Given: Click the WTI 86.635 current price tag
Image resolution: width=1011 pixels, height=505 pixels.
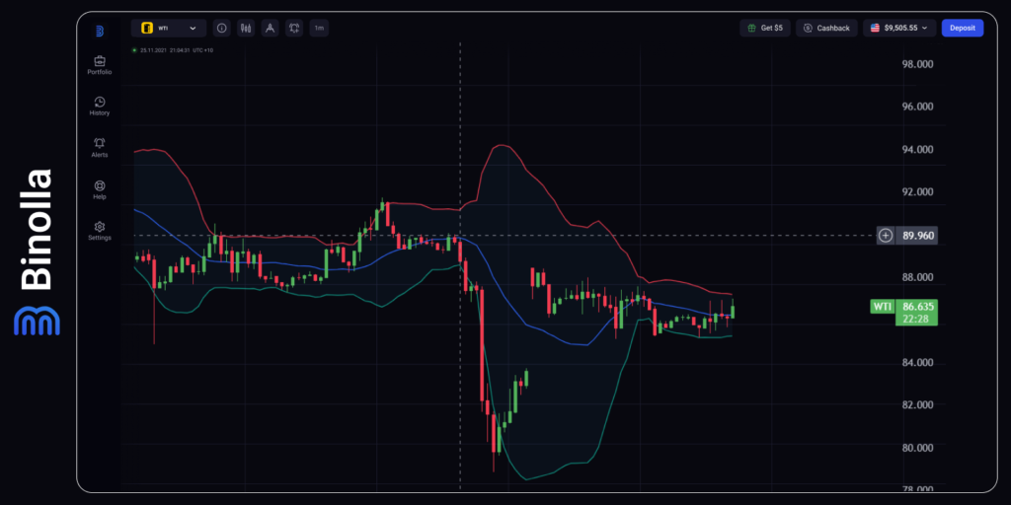Looking at the screenshot, I should pyautogui.click(x=903, y=313).
